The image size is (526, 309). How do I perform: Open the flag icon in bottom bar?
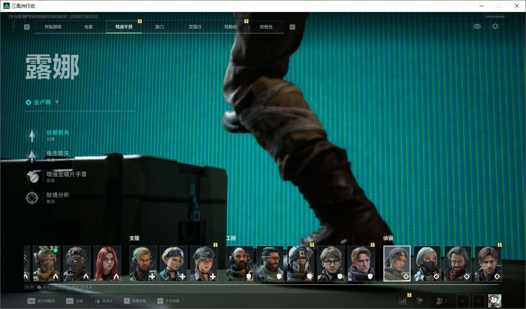[420, 301]
